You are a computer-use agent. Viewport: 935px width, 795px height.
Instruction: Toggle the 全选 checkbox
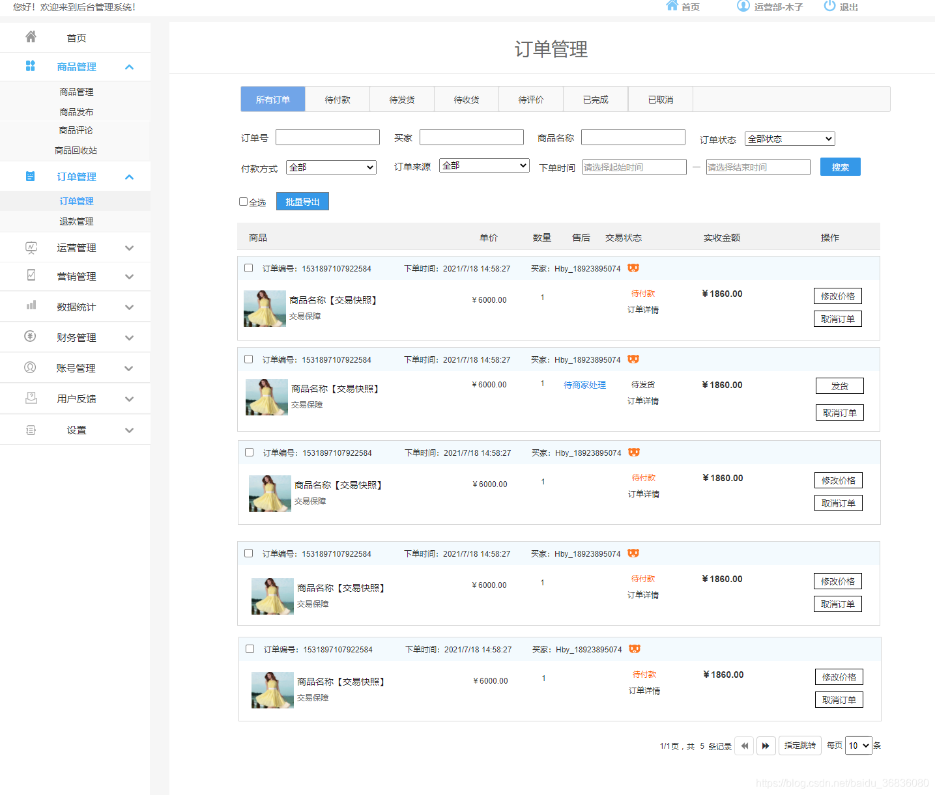tap(243, 202)
